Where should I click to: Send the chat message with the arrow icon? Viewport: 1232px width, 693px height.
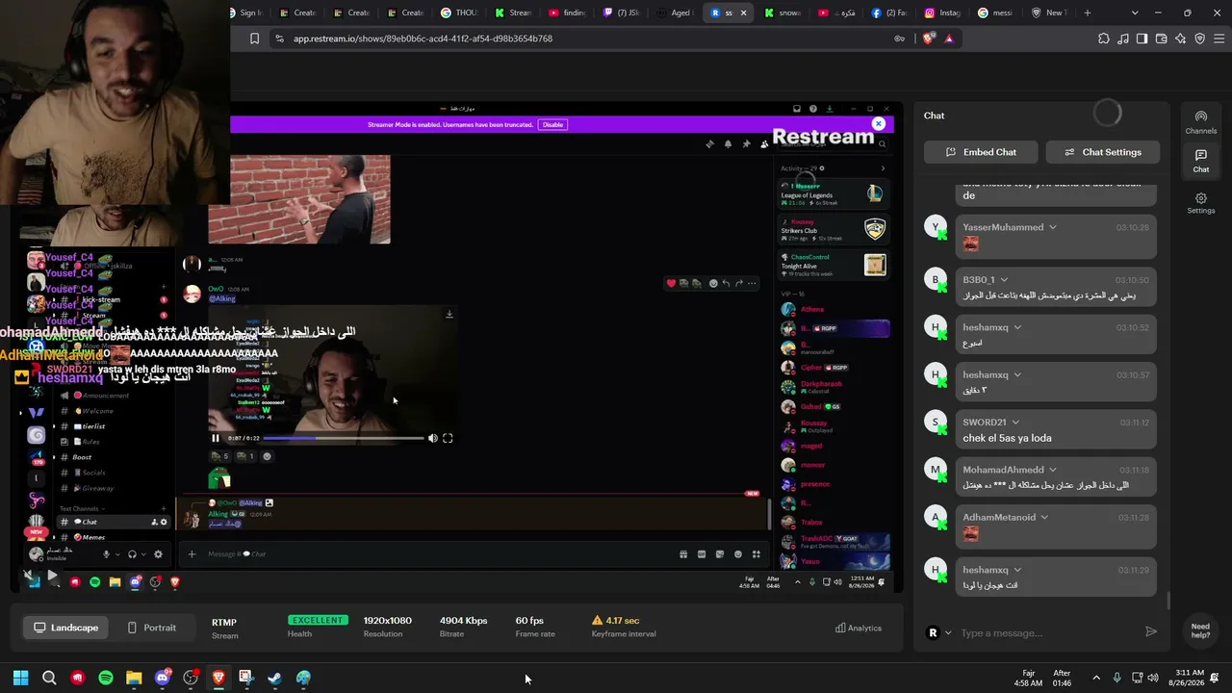(1150, 631)
